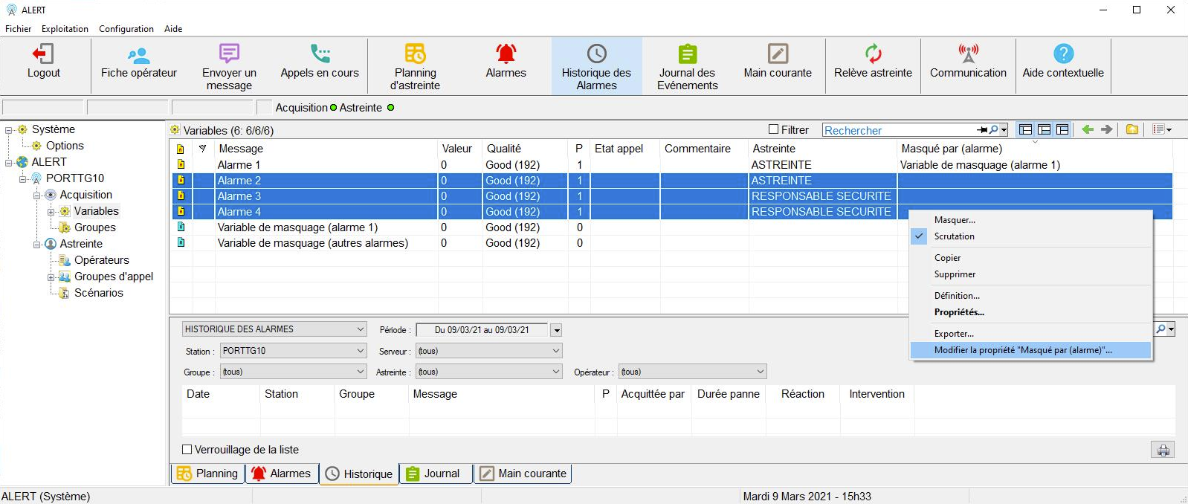Toggle the checked Scrutation menu option
Screen dimensions: 1188x504
pyautogui.click(x=954, y=236)
